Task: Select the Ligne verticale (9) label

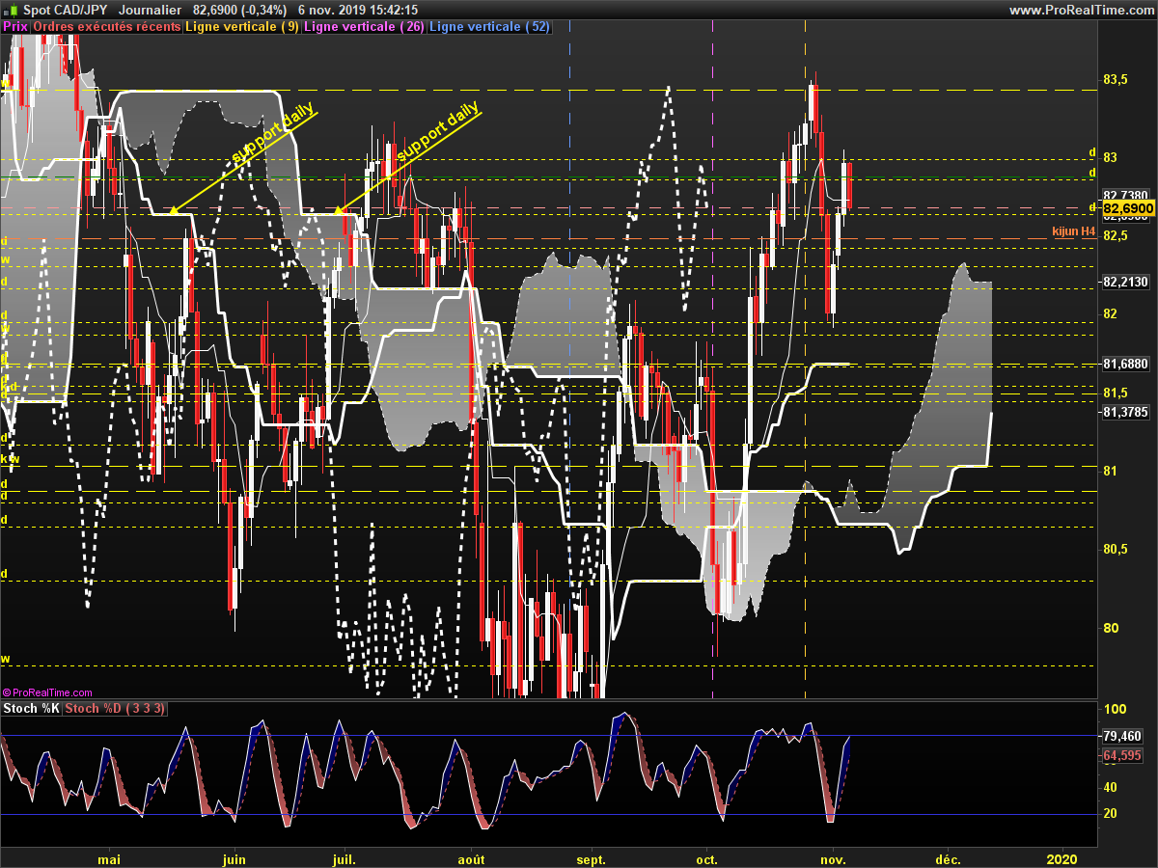Action: coord(242,27)
